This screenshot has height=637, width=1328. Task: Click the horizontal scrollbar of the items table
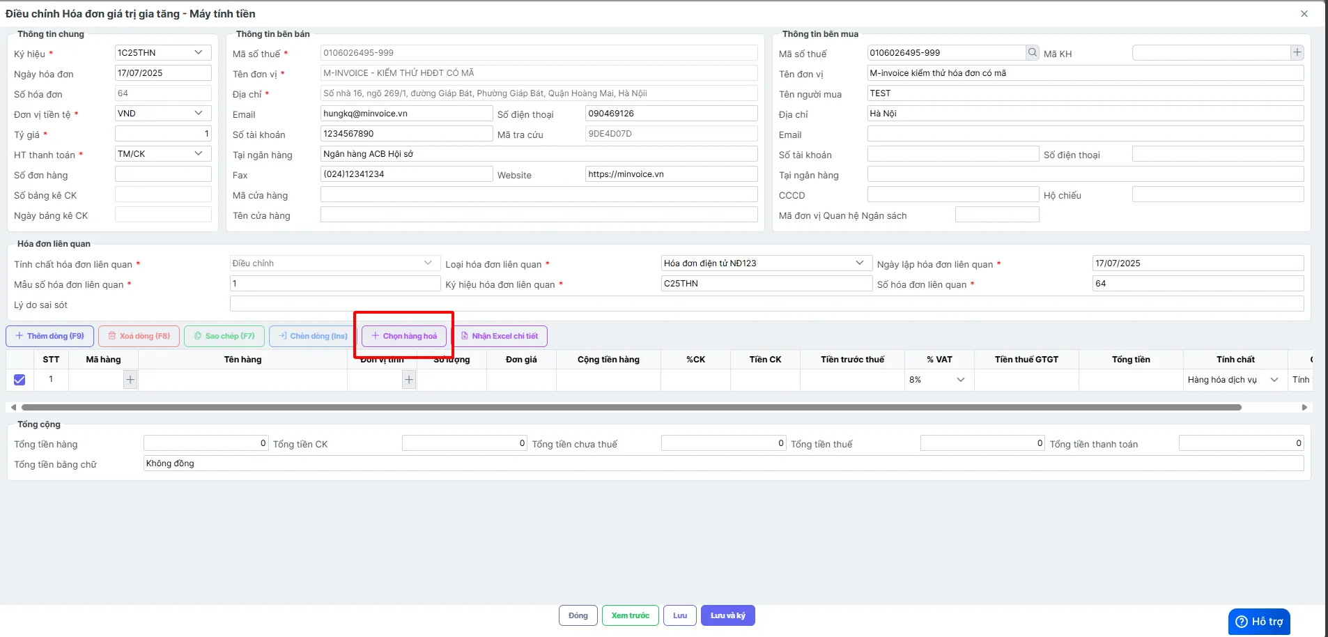tap(631, 407)
